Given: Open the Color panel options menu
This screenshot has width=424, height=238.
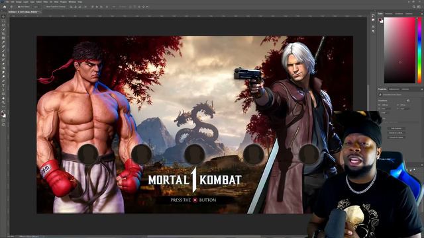Looking at the screenshot, I should pyautogui.click(x=422, y=13).
